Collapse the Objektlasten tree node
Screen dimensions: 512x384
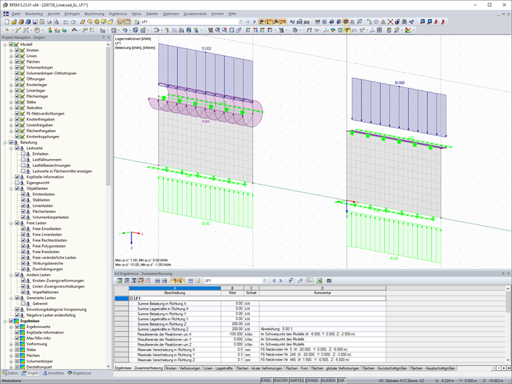click(11, 189)
